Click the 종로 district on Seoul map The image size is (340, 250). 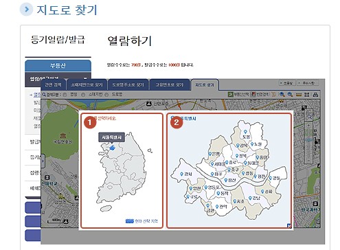point(231,162)
